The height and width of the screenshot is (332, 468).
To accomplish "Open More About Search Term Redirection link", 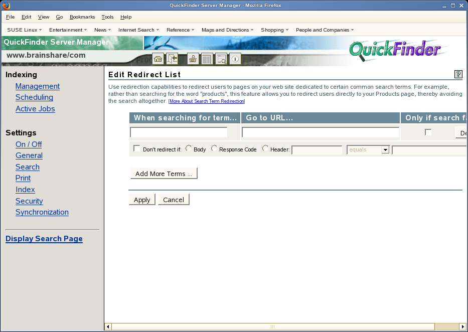I will click(x=207, y=101).
